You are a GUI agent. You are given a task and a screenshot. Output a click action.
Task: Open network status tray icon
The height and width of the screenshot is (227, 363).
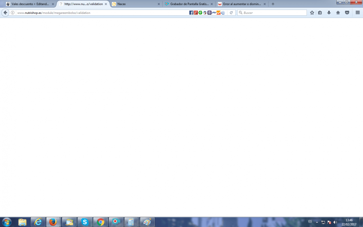click(x=323, y=222)
